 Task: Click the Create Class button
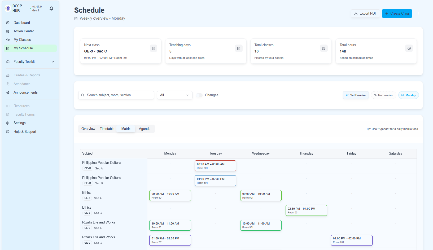[397, 14]
